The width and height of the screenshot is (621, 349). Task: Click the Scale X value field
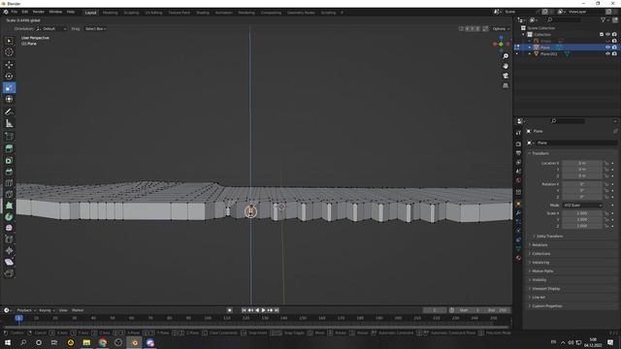582,213
